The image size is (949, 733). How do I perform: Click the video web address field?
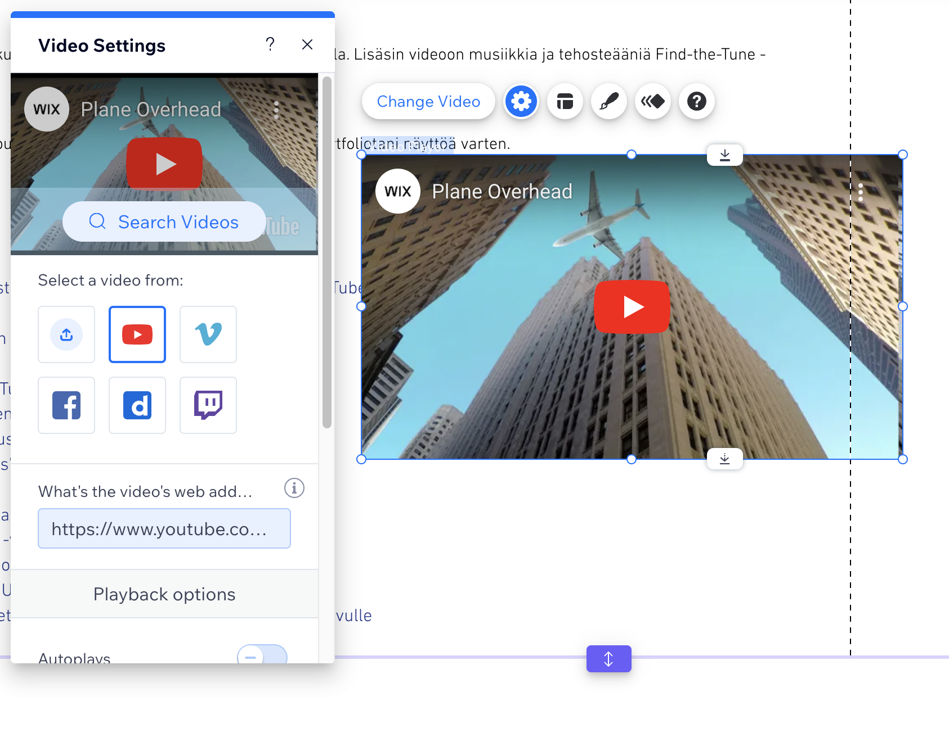coord(164,528)
